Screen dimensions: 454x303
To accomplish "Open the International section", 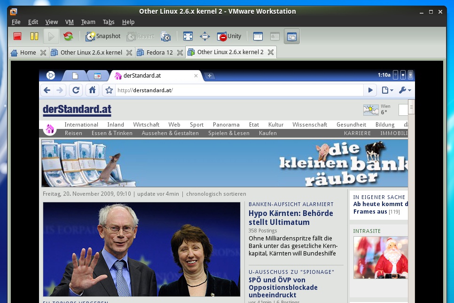I will coord(81,125).
